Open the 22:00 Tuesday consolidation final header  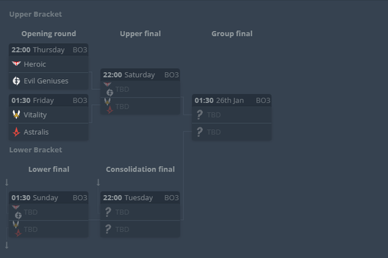pyautogui.click(x=140, y=198)
